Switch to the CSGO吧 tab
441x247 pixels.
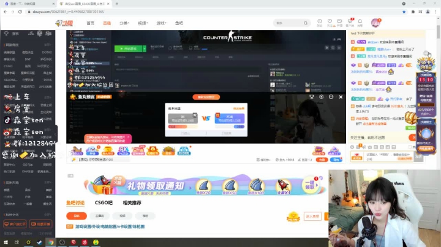[104, 202]
